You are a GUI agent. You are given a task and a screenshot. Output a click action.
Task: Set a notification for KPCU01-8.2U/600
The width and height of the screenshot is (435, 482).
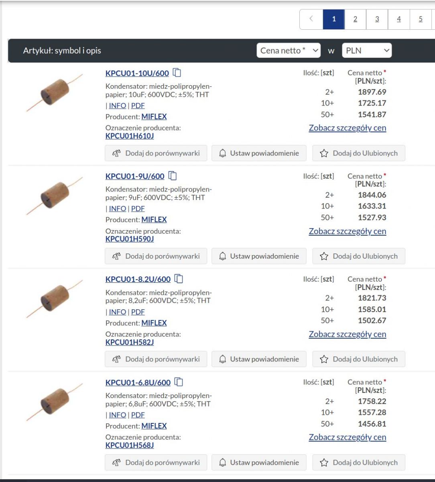pos(259,359)
